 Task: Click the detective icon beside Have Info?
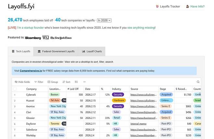[x=188, y=6]
